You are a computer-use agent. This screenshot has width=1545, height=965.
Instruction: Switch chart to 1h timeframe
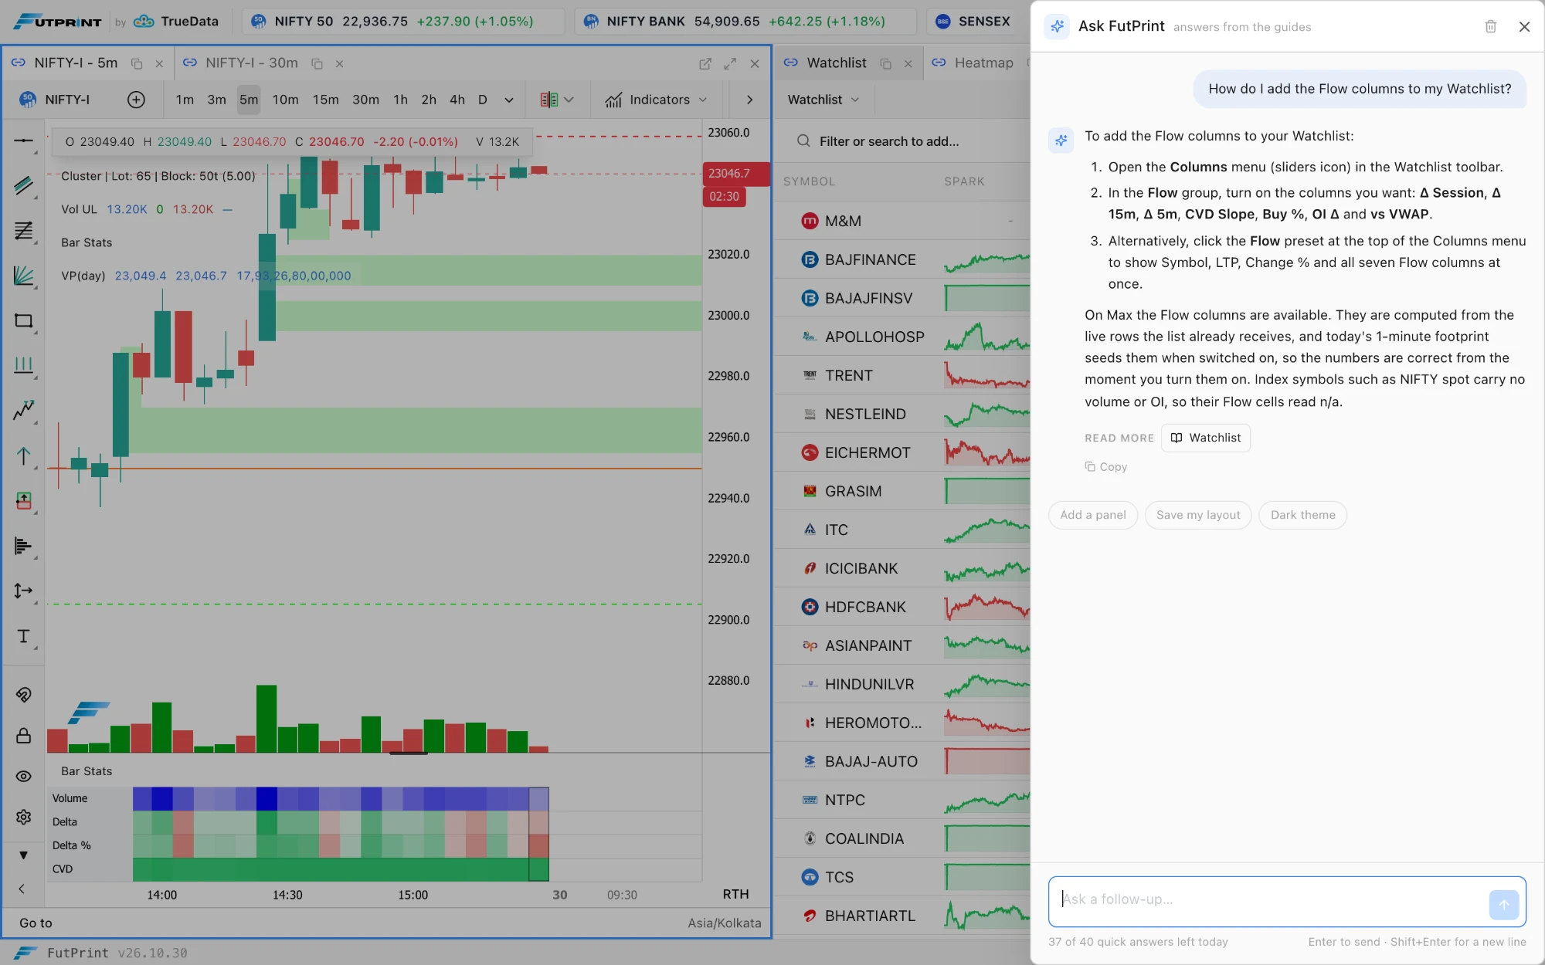400,100
